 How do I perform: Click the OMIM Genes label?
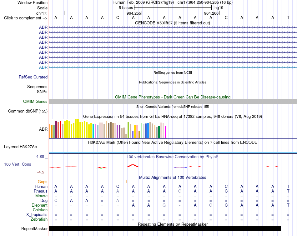pyautogui.click(x=35, y=101)
